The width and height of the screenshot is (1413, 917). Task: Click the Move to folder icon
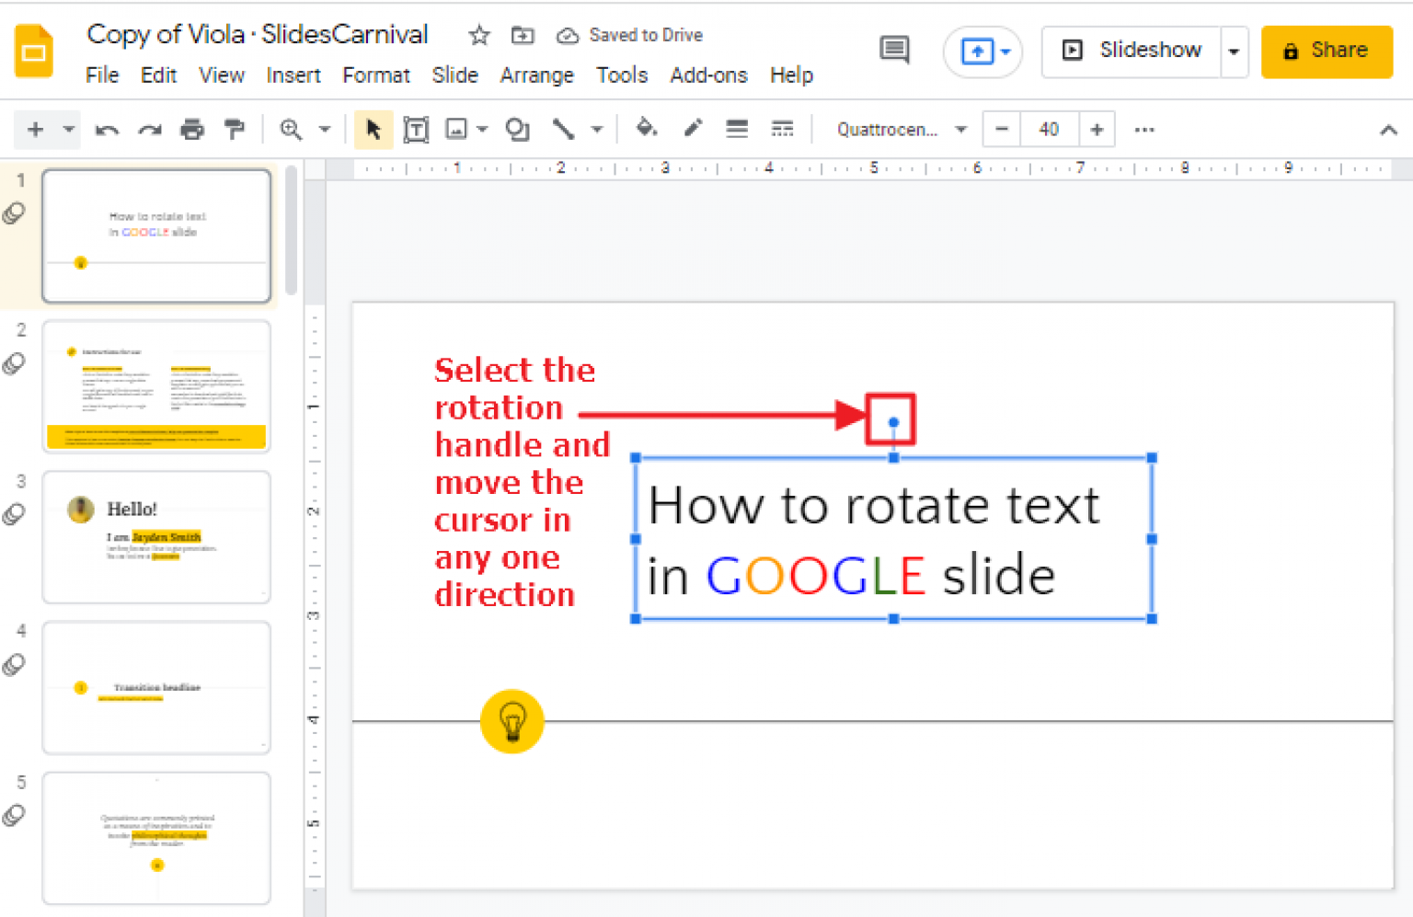pos(523,35)
